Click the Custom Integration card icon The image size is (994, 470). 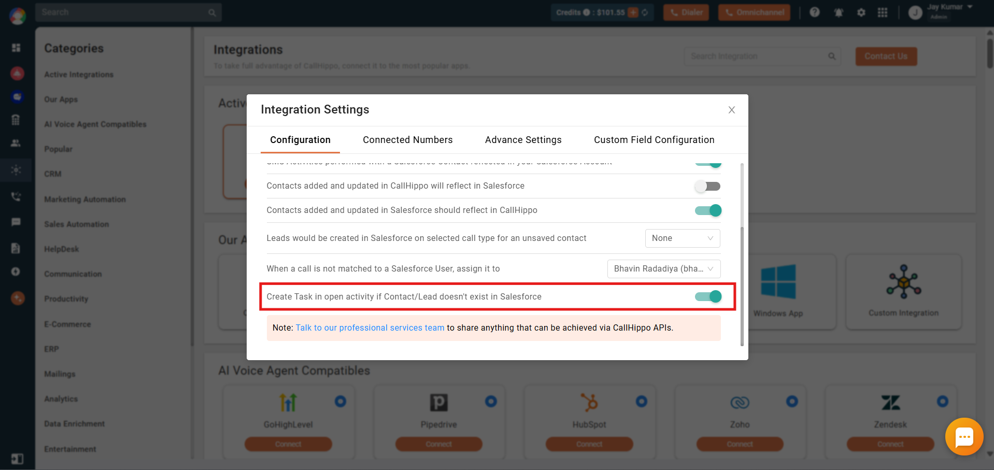(x=904, y=282)
